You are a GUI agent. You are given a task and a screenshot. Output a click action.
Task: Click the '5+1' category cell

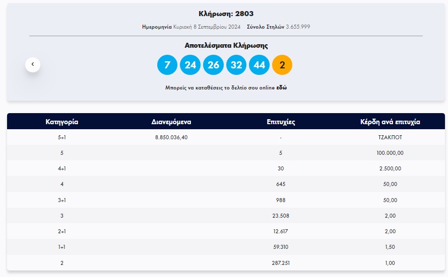(x=61, y=137)
